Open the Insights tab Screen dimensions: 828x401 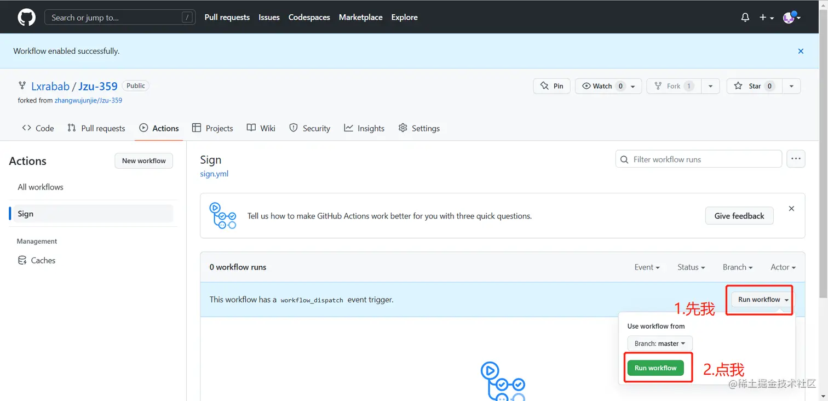tap(364, 128)
